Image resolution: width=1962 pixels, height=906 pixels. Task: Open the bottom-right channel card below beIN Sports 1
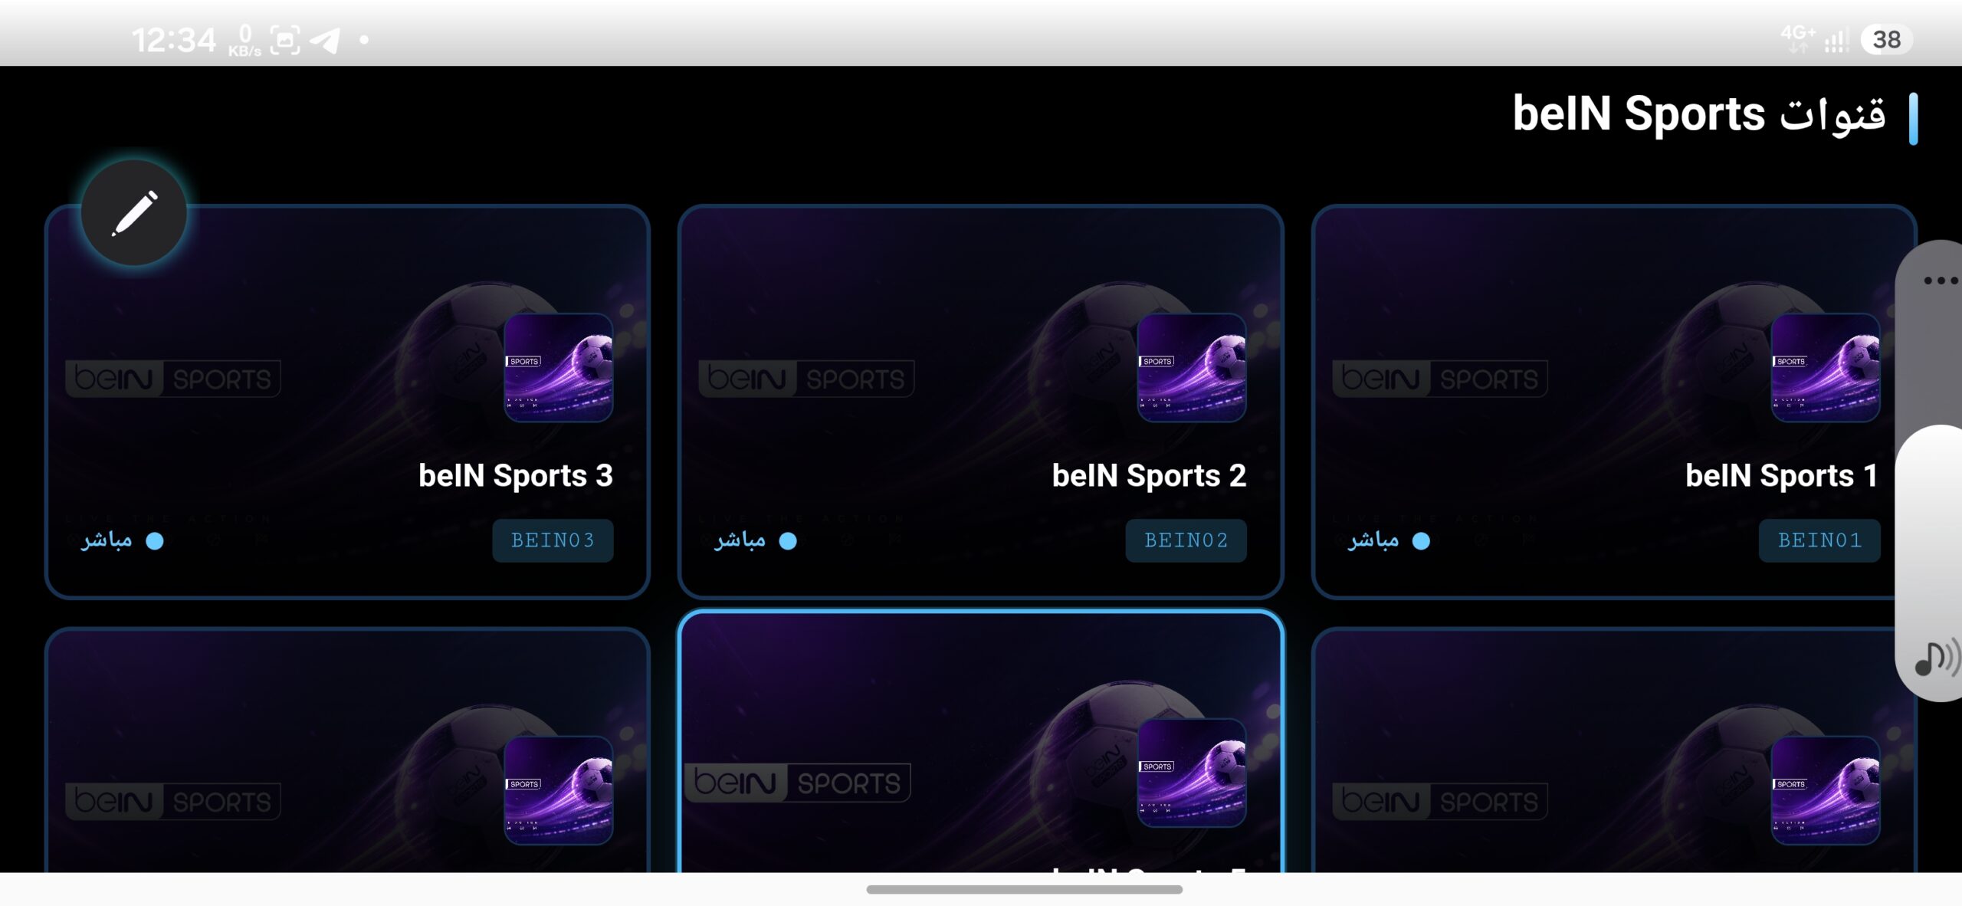point(1613,750)
